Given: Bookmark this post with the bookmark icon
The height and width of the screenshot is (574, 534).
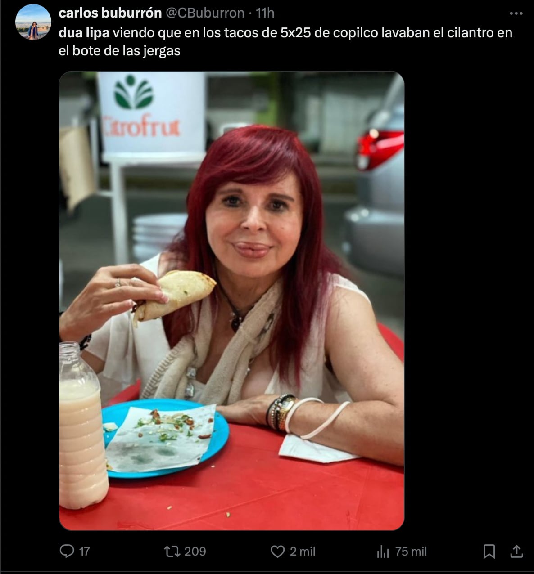Looking at the screenshot, I should 489,552.
